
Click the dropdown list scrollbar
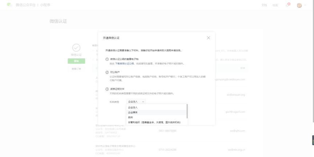pos(187,111)
